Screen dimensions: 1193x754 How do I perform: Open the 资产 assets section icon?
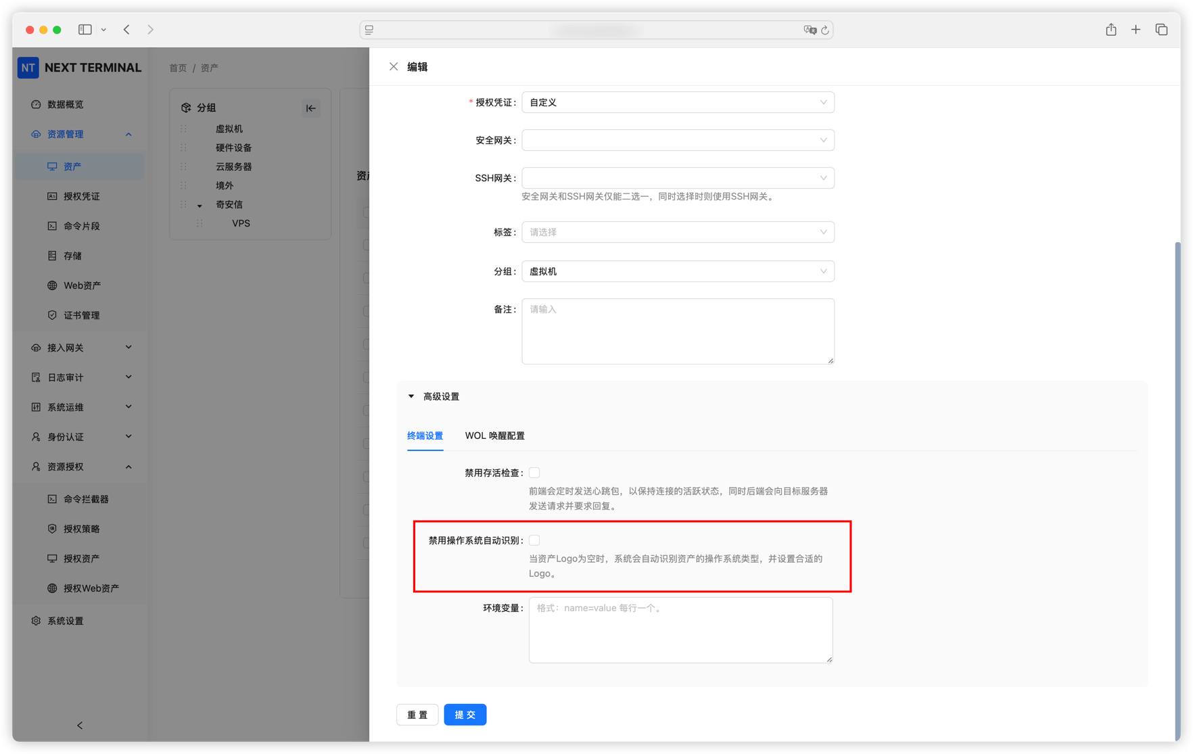[52, 166]
